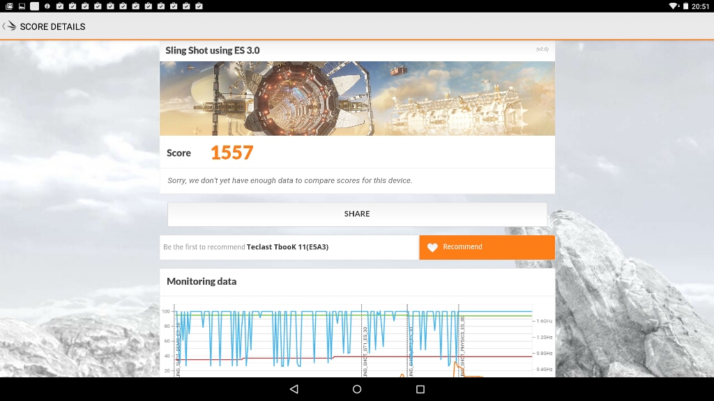Open the mail notification icon in status bar
Screen dimensions: 714x401
click(x=9, y=6)
